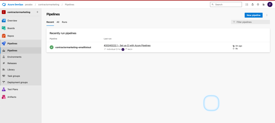Viewport: 275px width, 123px height.
Task: Open the Overview section icon
Action: (x=4, y=20)
